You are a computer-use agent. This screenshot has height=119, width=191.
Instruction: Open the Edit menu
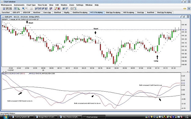tap(57, 5)
